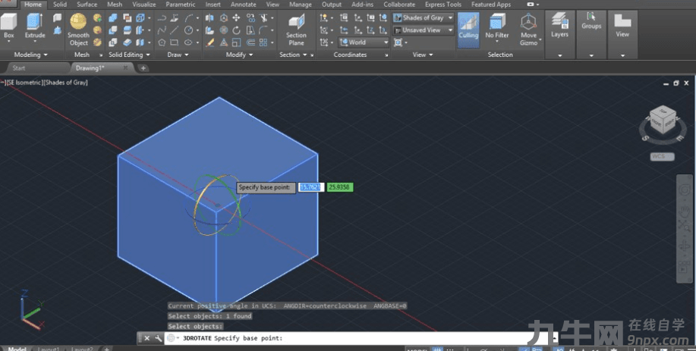Open the Visualize ribbon tab
This screenshot has width=696, height=351.
pos(144,5)
